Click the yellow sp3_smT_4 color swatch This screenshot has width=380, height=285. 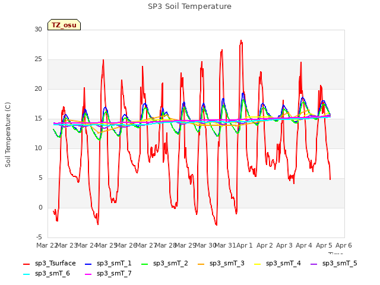point(257,264)
